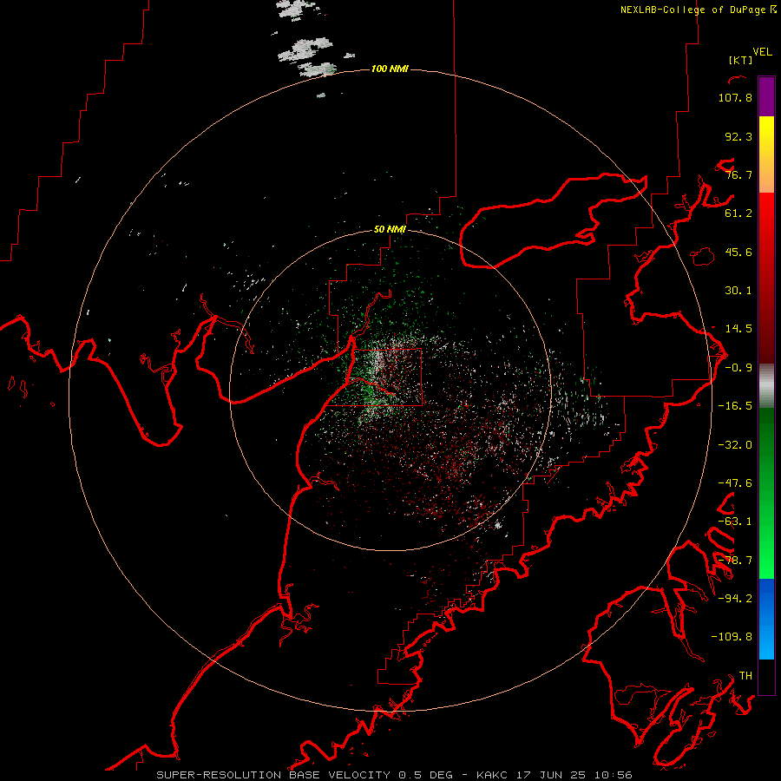Select the 76.7 velocity scale value
Screen dimensions: 781x781
[x=738, y=174]
